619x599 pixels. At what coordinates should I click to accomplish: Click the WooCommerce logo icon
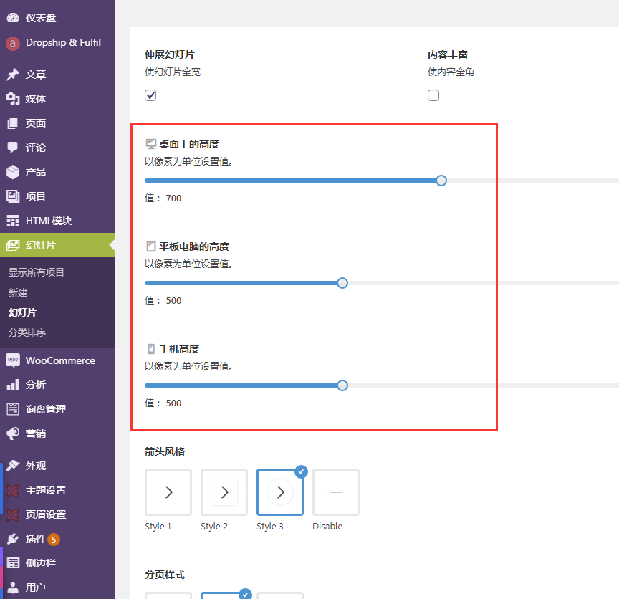pos(13,360)
